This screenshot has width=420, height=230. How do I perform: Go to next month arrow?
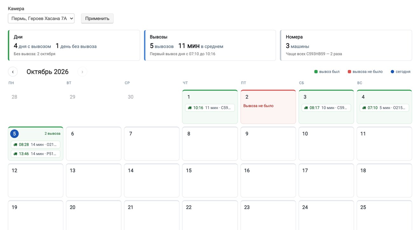82,72
